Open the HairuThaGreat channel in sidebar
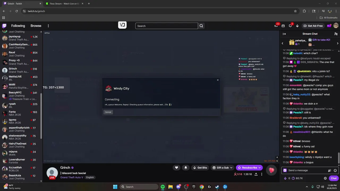Screen dimensions: 340x191 20,145
